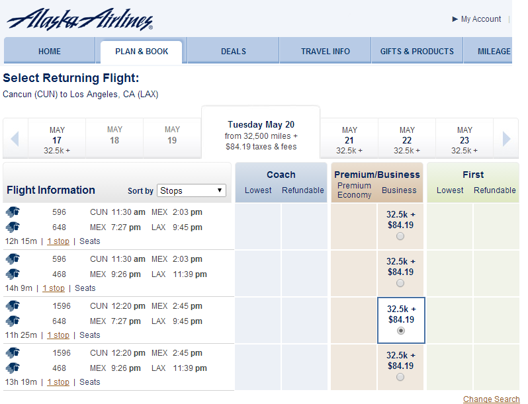Click airline icon beside flight 1596 at 12:20 pm, third itinerary
528x404 pixels.
click(x=13, y=305)
